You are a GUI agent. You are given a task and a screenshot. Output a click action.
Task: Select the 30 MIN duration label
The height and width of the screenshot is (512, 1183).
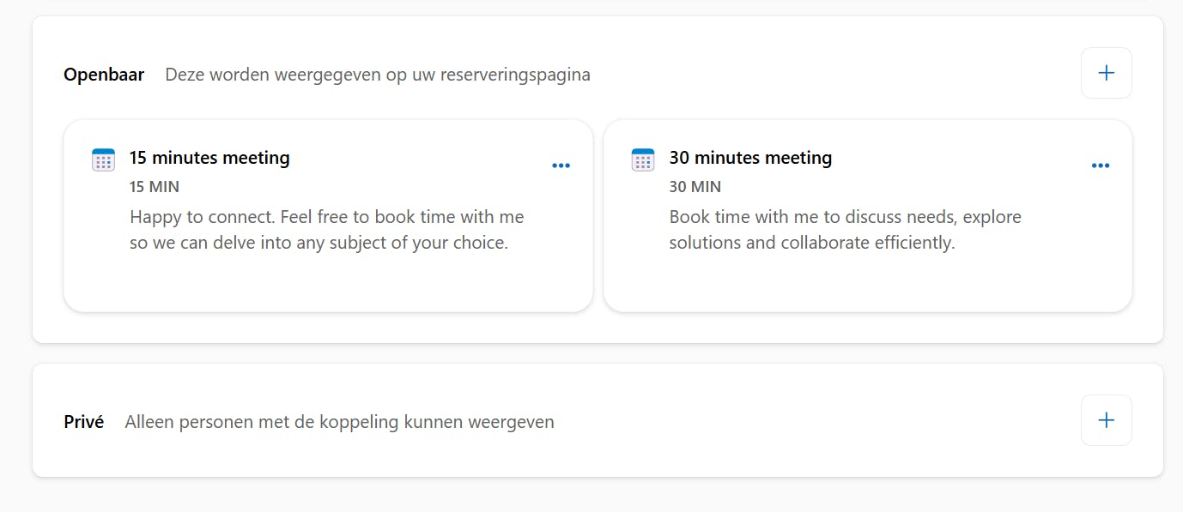pos(695,186)
